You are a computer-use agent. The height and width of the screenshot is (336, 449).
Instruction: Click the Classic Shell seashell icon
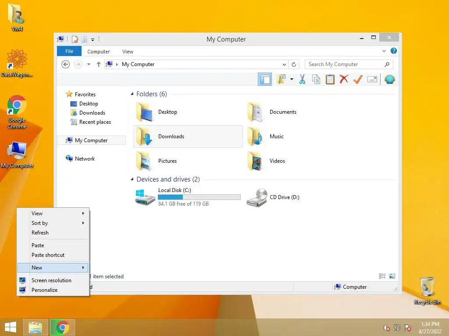[x=389, y=79]
